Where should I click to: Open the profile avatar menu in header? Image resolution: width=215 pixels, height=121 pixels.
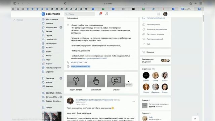click(x=166, y=14)
